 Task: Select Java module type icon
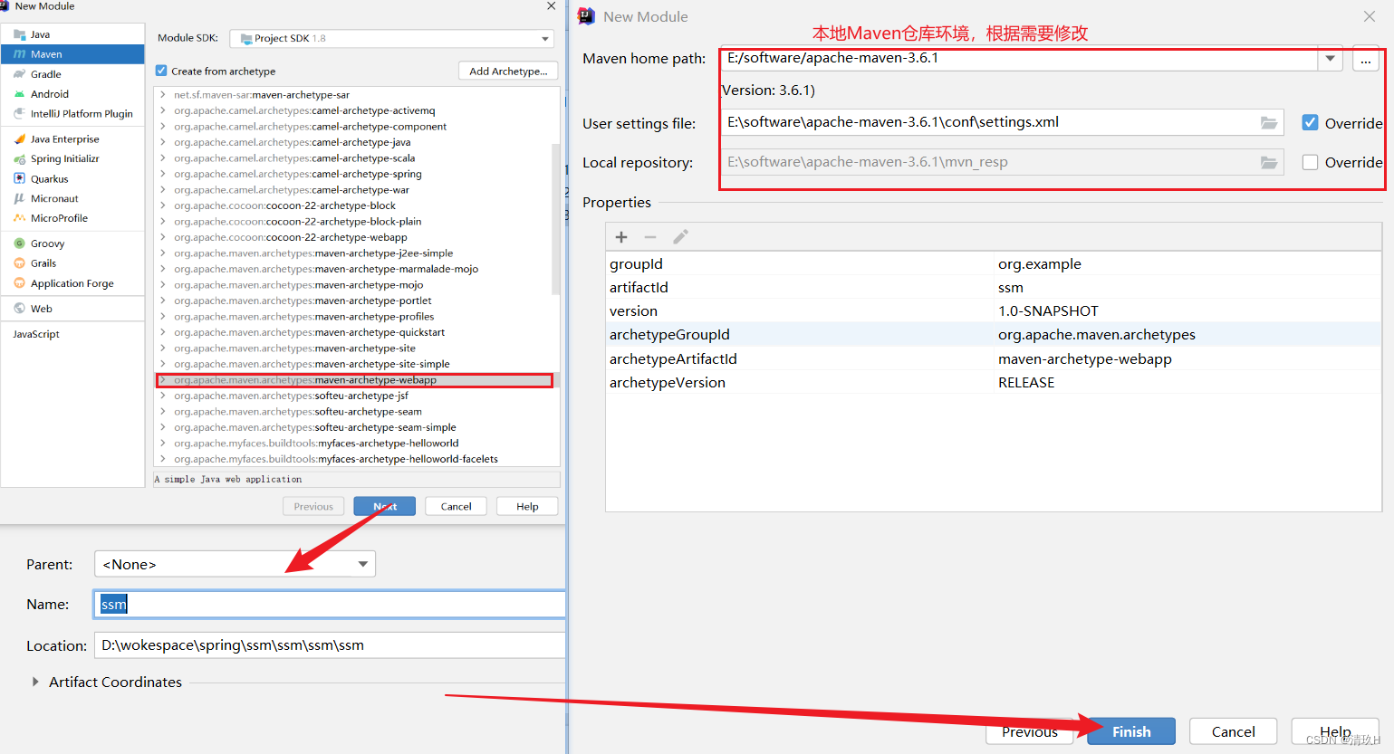pos(19,34)
